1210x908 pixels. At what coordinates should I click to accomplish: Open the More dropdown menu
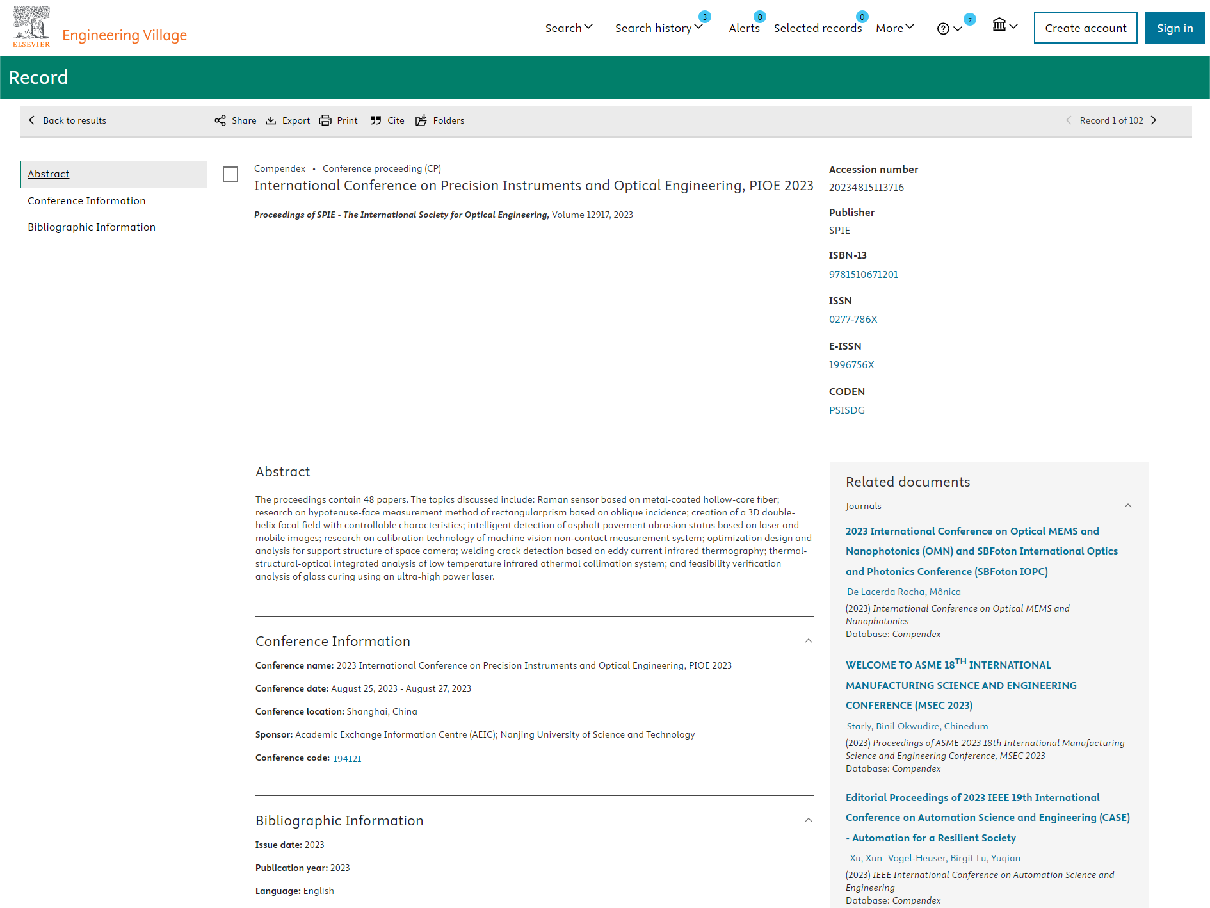[x=895, y=28]
